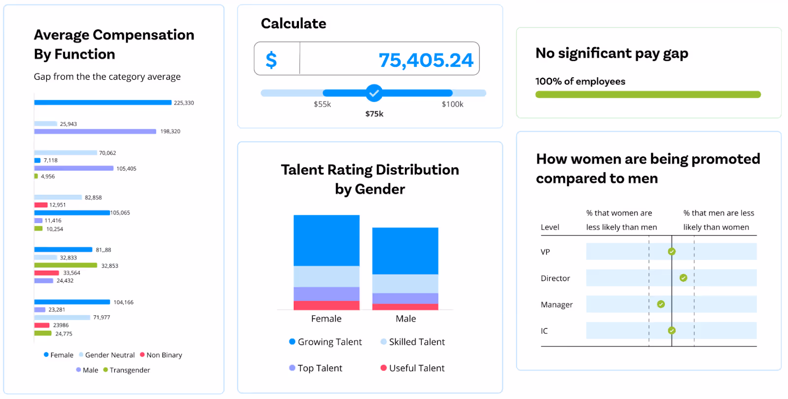The width and height of the screenshot is (788, 399).
Task: Toggle the VP level checkmark
Action: tap(671, 251)
